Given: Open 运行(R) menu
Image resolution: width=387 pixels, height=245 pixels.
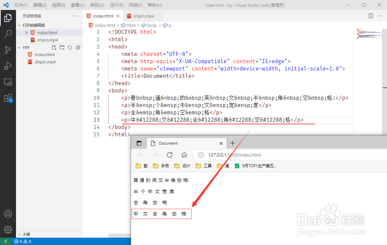Looking at the screenshot, I should (116, 5).
